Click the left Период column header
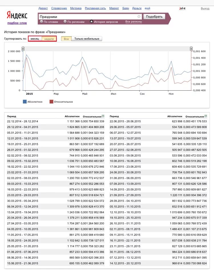The image size is (214, 270). [11, 116]
